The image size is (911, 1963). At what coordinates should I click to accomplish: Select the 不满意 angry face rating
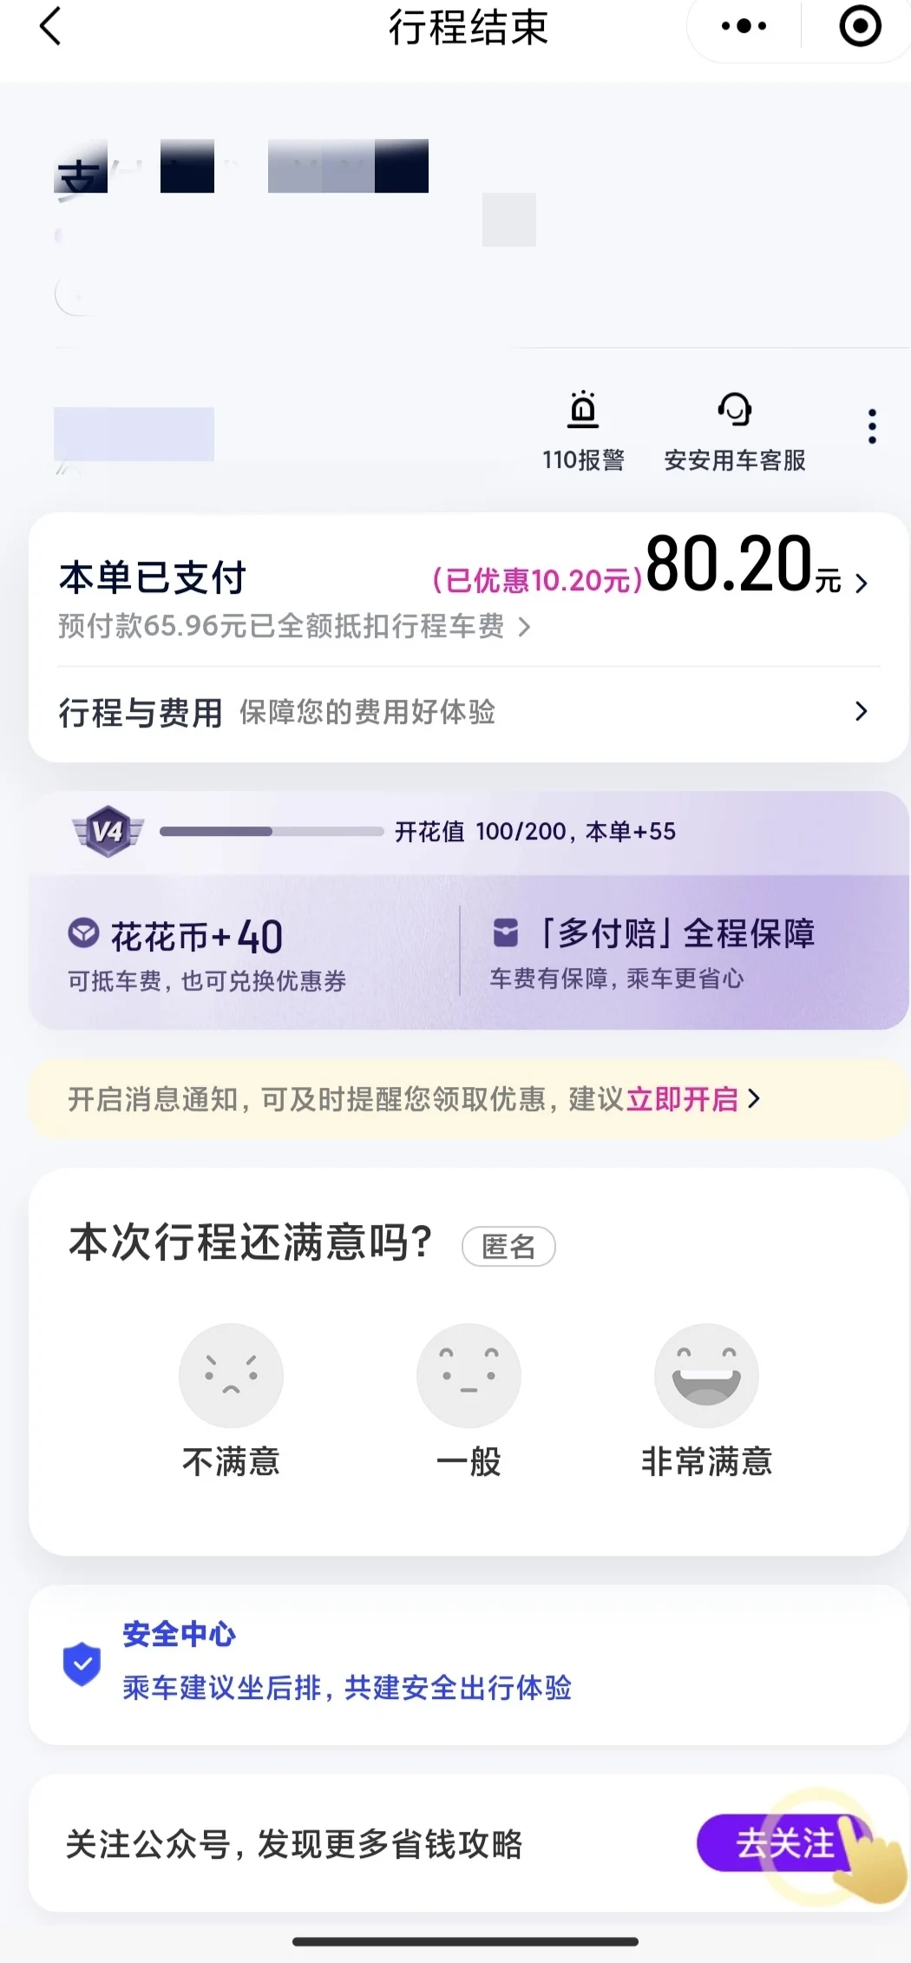231,1375
